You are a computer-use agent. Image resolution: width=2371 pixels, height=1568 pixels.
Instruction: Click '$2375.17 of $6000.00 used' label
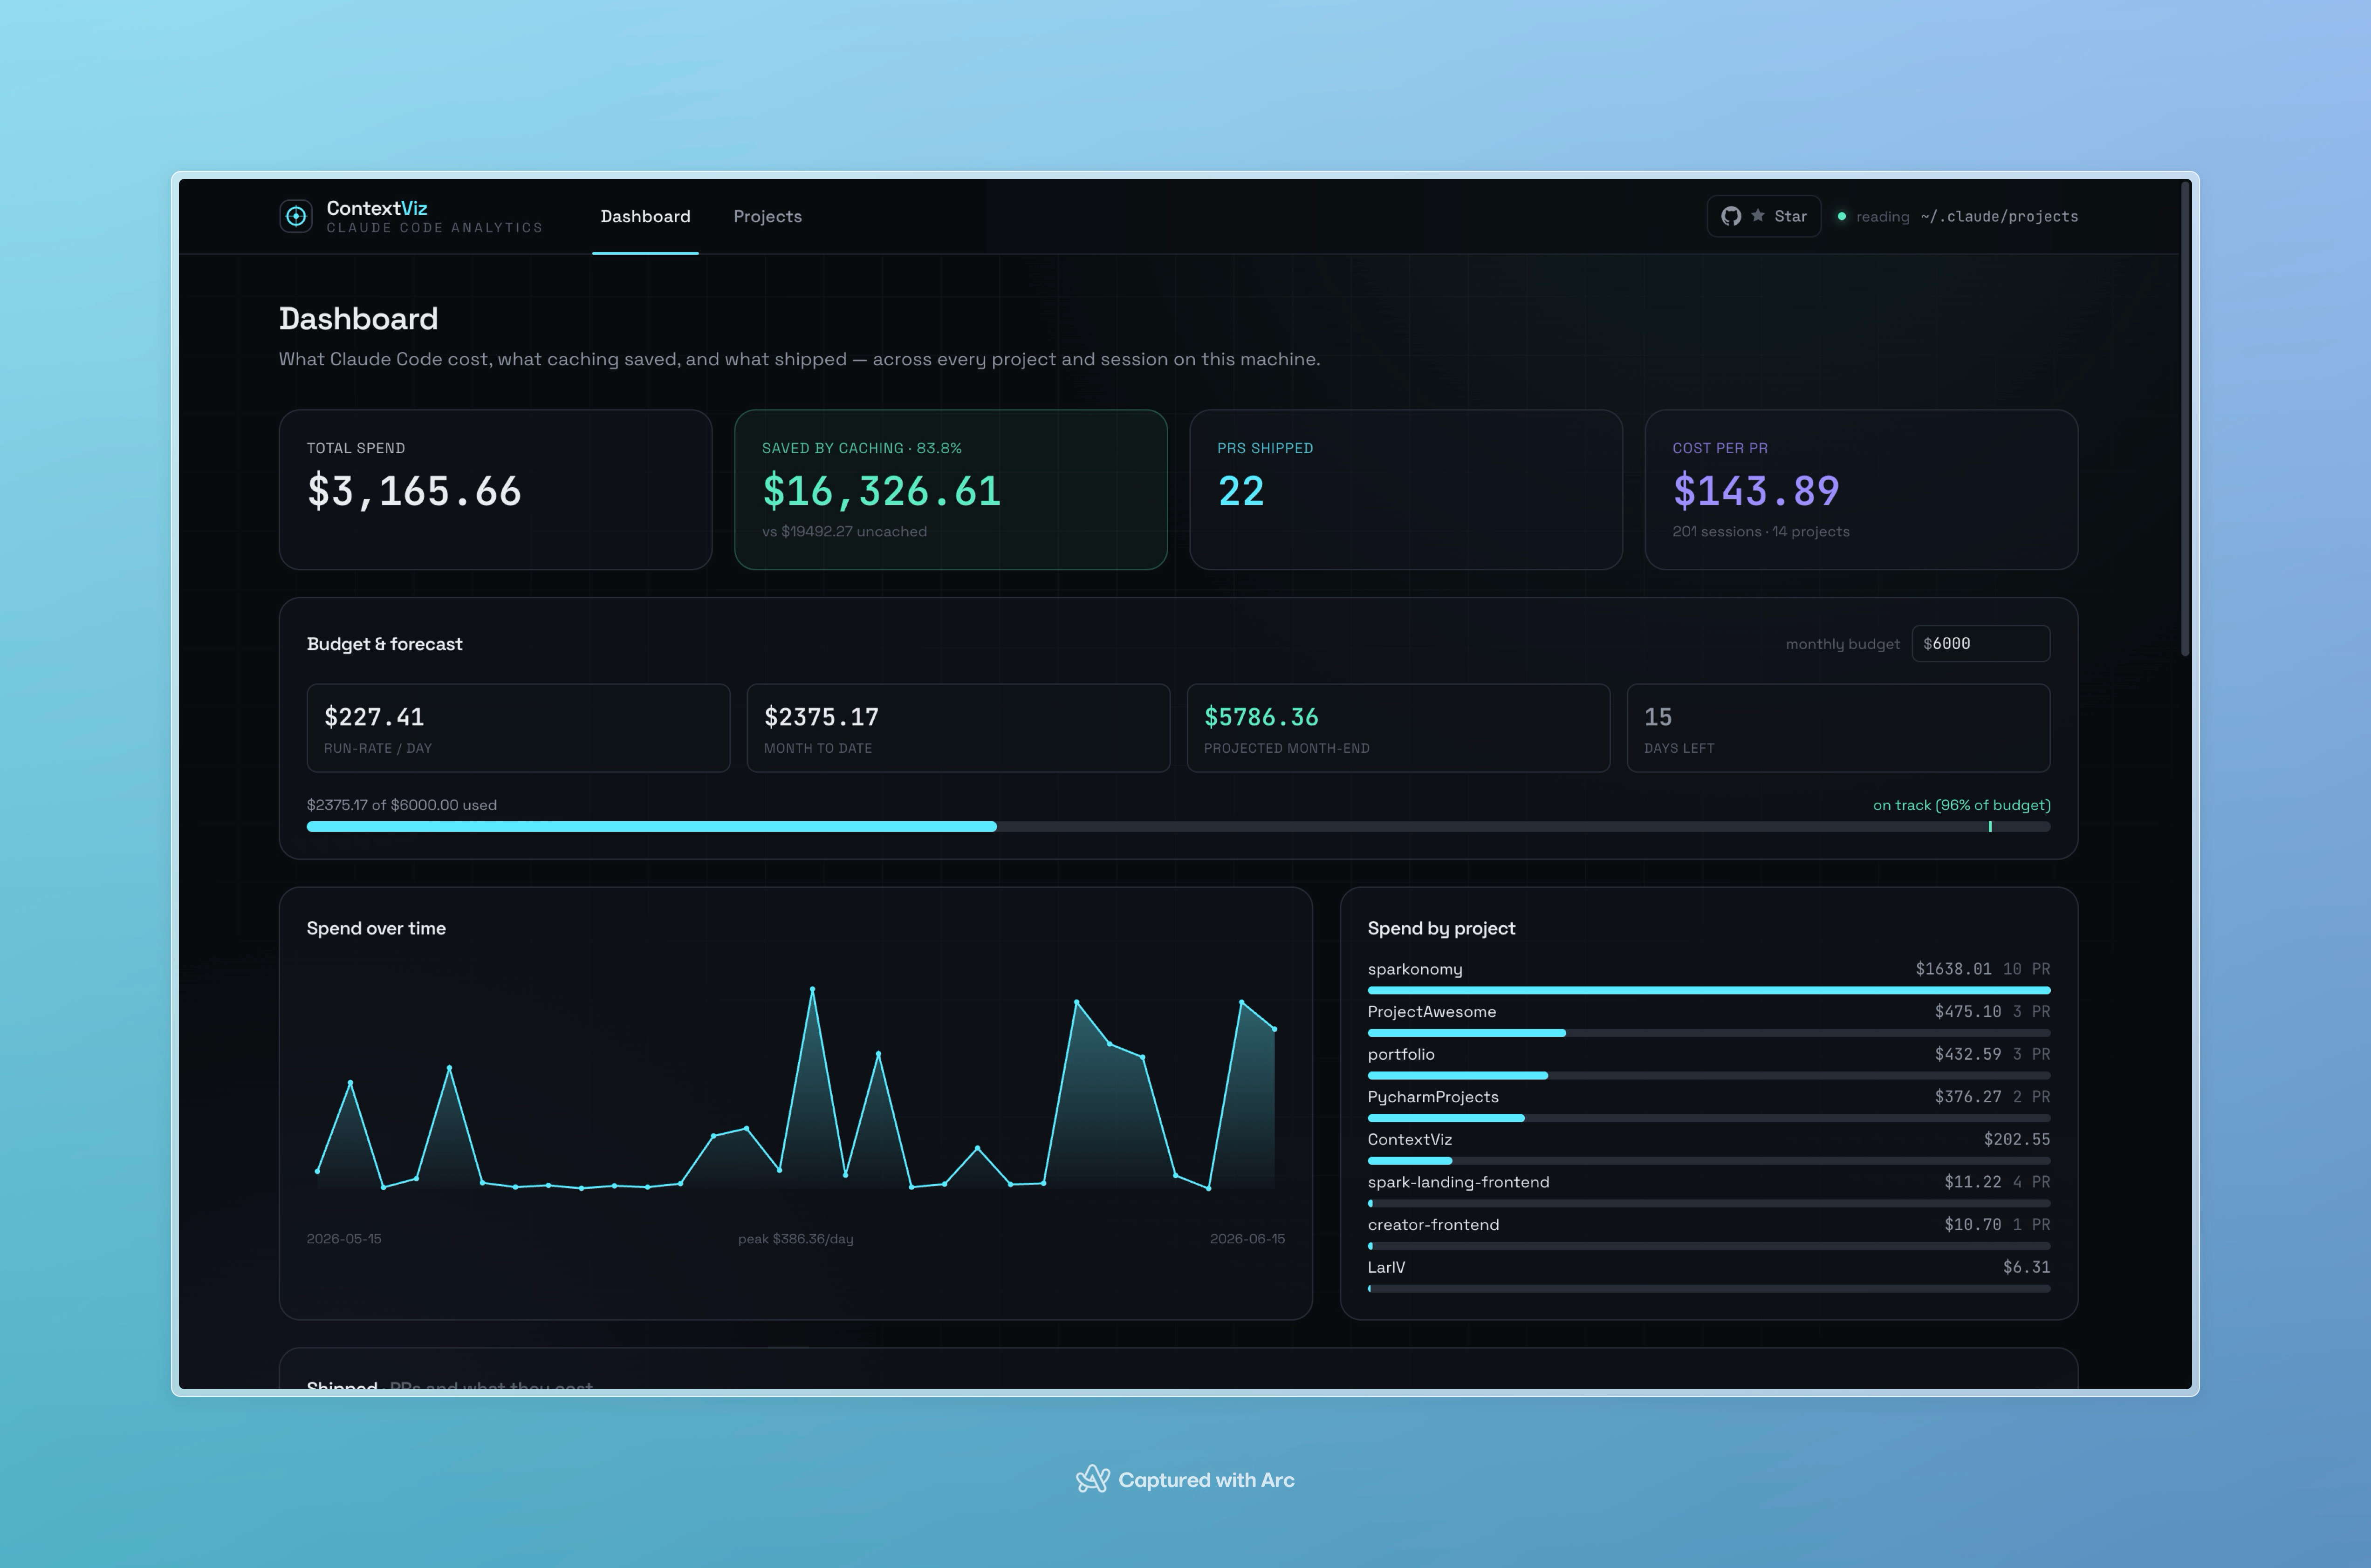click(401, 805)
